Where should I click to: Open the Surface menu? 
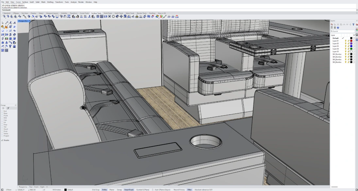[x=25, y=2]
